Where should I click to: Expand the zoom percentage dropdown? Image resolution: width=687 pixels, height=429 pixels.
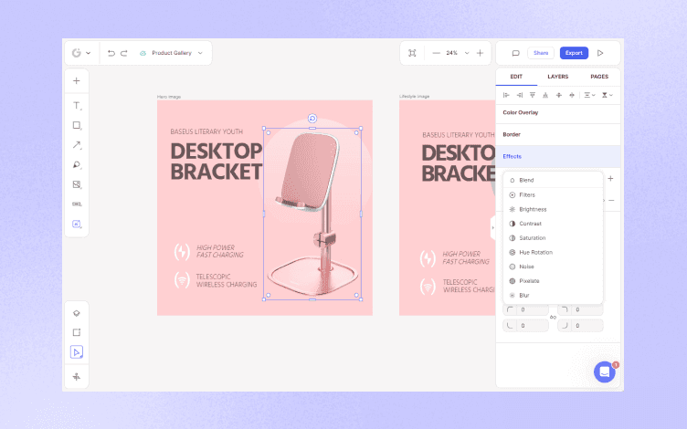[465, 53]
